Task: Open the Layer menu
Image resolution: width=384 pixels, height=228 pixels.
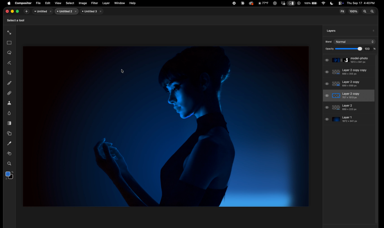Action: click(106, 3)
